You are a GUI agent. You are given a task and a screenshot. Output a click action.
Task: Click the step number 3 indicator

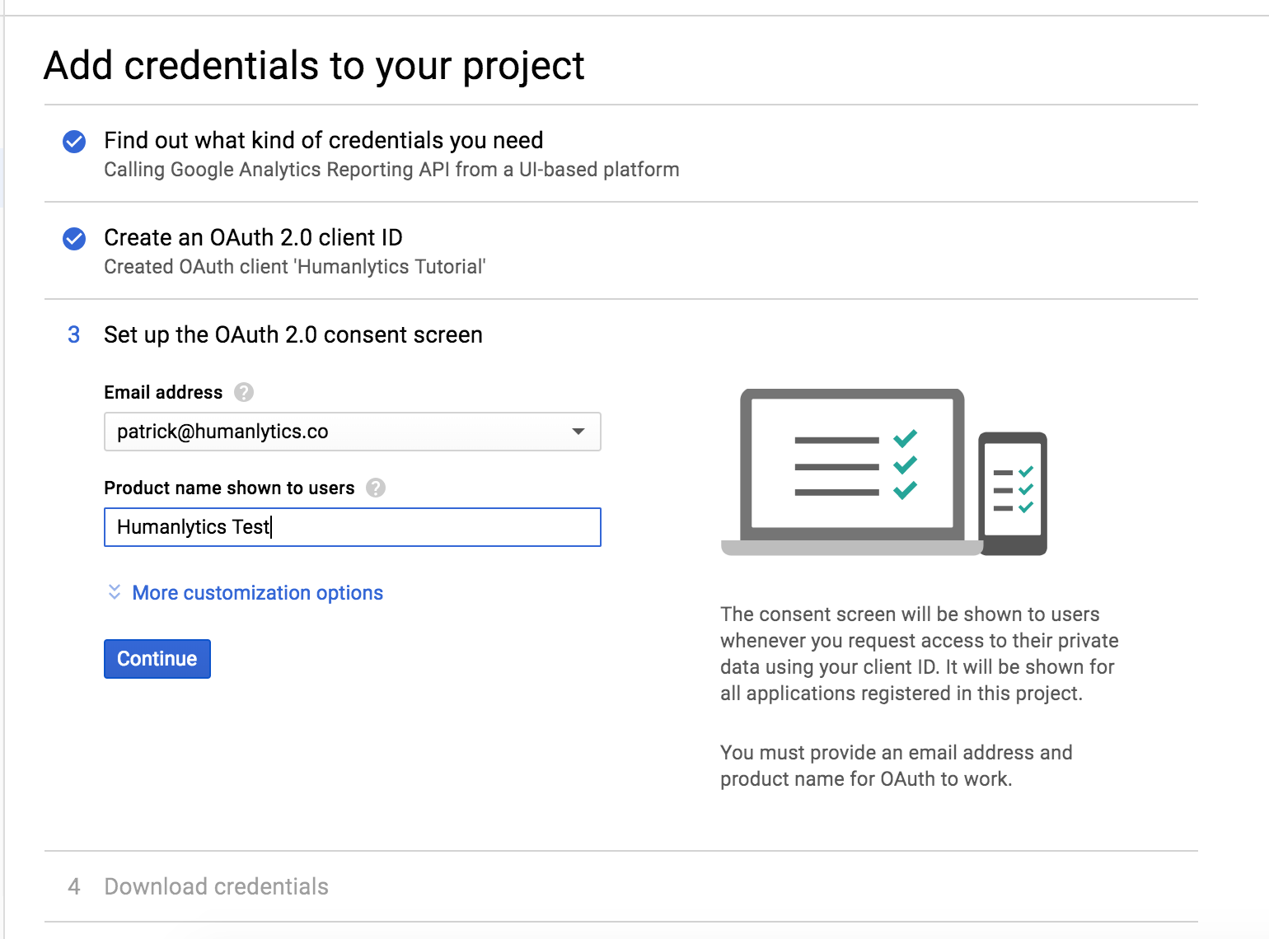(x=74, y=334)
